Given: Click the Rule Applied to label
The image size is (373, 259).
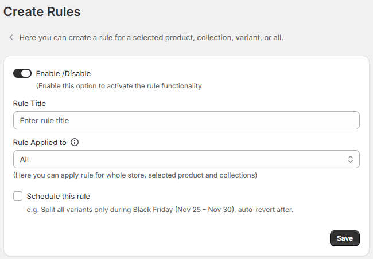Looking at the screenshot, I should 40,142.
